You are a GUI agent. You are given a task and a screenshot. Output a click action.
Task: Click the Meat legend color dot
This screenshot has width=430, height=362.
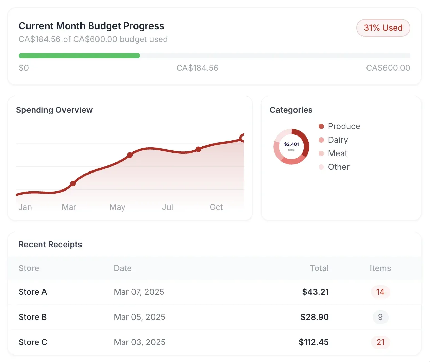pos(321,153)
